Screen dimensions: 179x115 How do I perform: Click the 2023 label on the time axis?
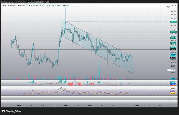point(42,106)
